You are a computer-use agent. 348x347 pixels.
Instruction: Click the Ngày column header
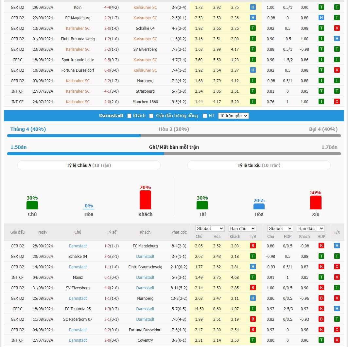tap(43, 232)
